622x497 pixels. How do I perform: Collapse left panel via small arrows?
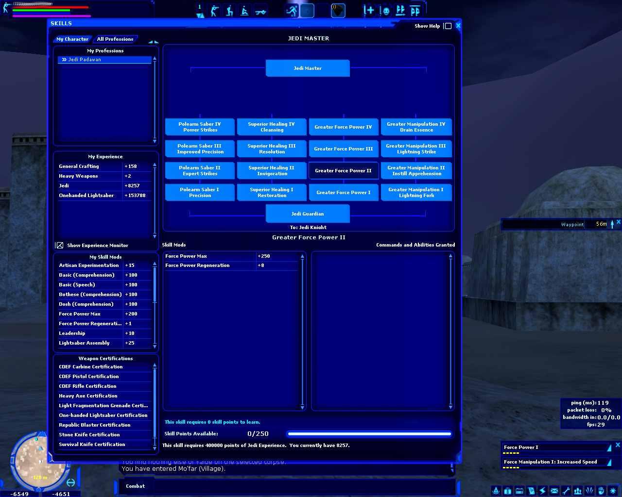153,42
